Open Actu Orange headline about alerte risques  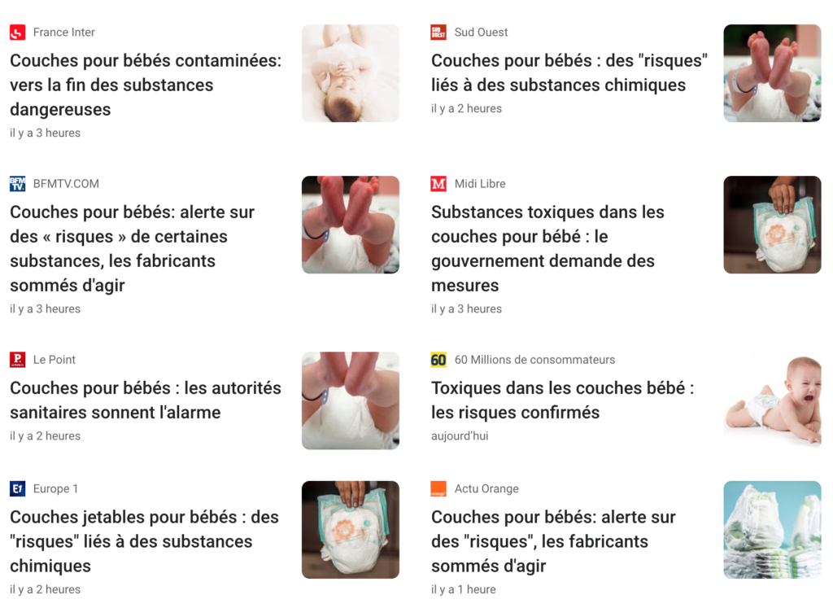[553, 541]
